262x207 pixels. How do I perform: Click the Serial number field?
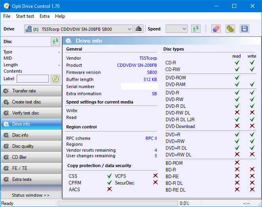click(140, 87)
